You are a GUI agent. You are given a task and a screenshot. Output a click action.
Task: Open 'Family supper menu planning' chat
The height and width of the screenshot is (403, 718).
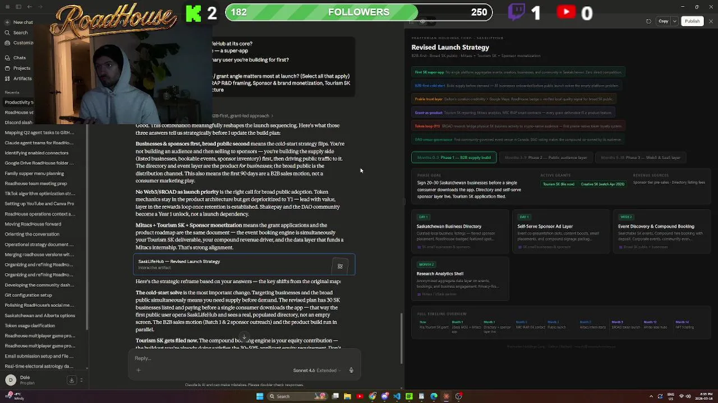(x=35, y=174)
